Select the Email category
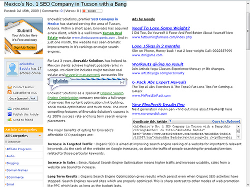This screenshot has height=187, width=250. (x=10, y=184)
